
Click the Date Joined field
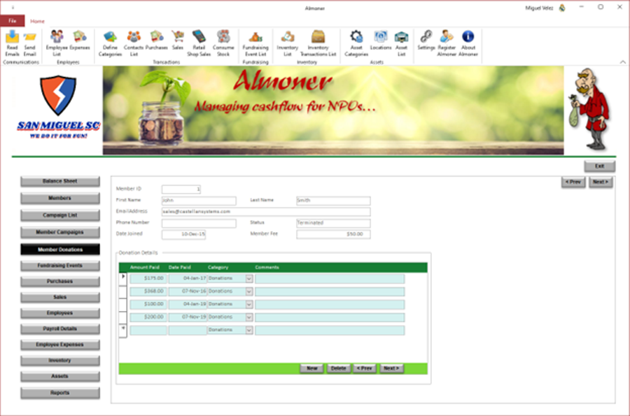[183, 234]
